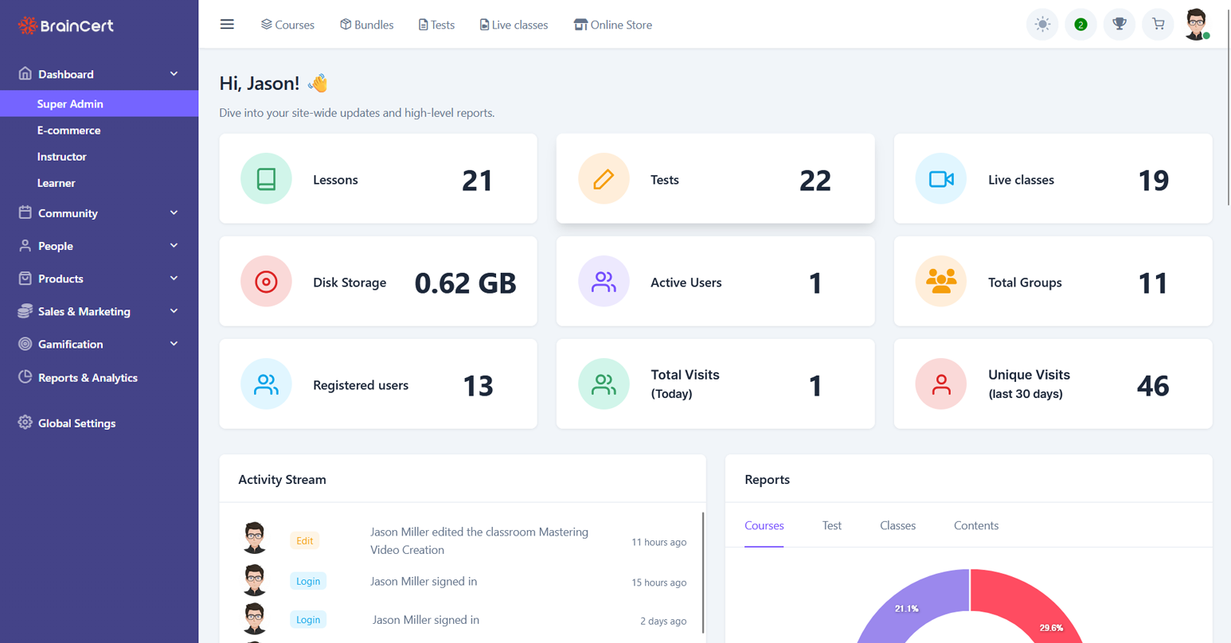This screenshot has width=1231, height=643.
Task: Open the Classes tab in Reports
Action: point(897,525)
